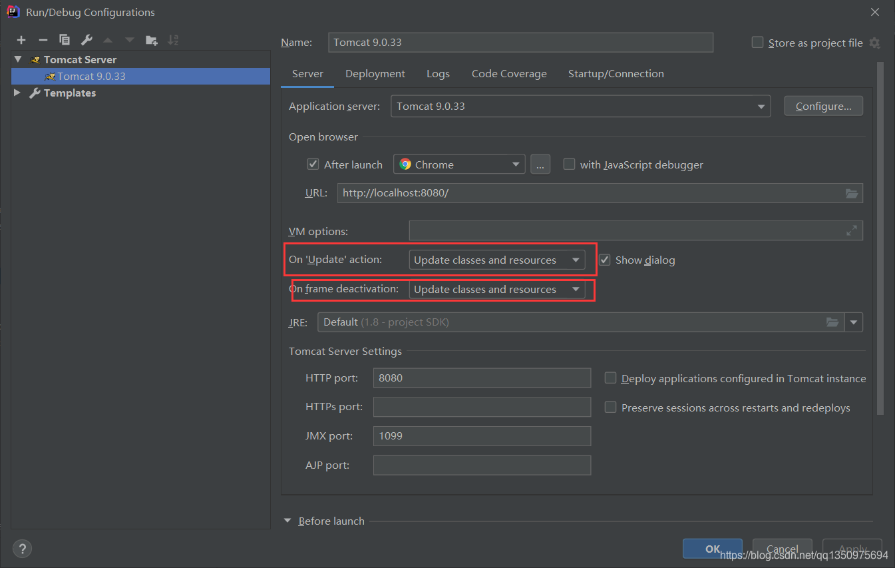
Task: Toggle Store as project file checkbox
Action: point(757,42)
